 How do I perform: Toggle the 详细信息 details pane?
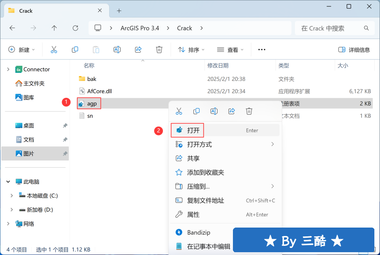[x=354, y=50]
